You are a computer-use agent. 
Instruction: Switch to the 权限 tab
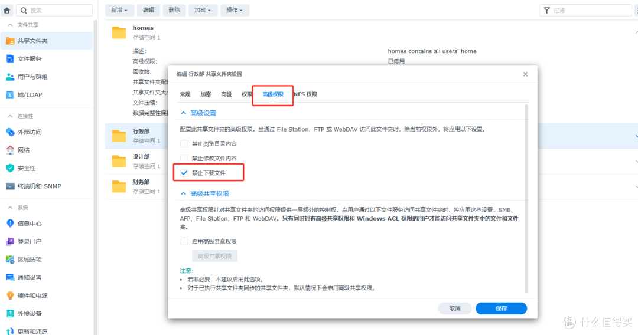(246, 94)
